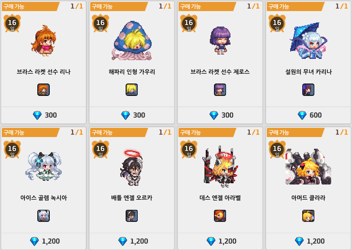Screen dimensions: 352x250
Task: Click portrait icon under 설원의 무녀 카리나
Action: coord(308,90)
